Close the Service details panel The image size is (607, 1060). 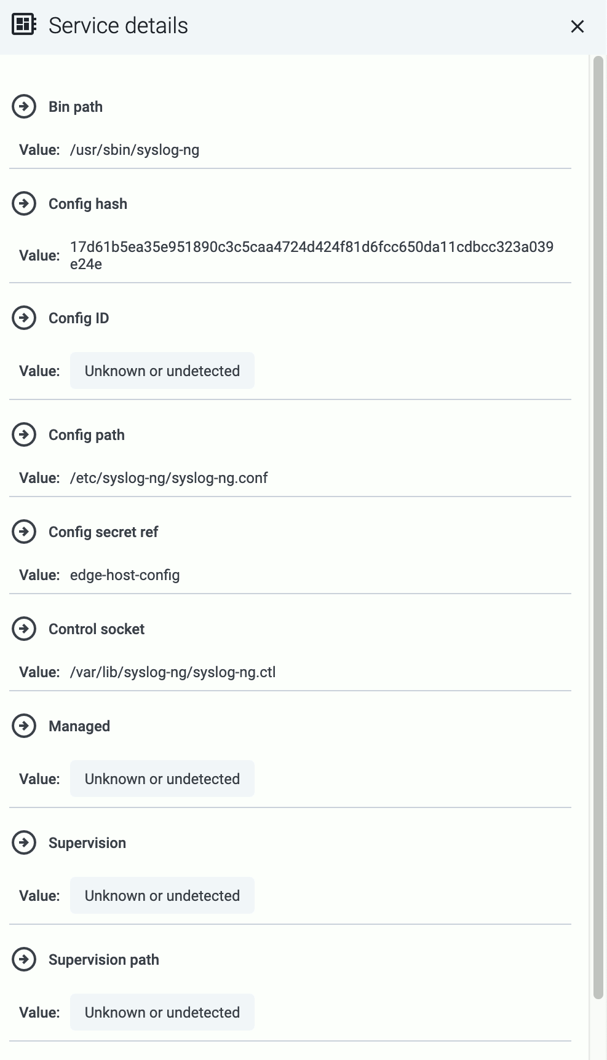(577, 26)
